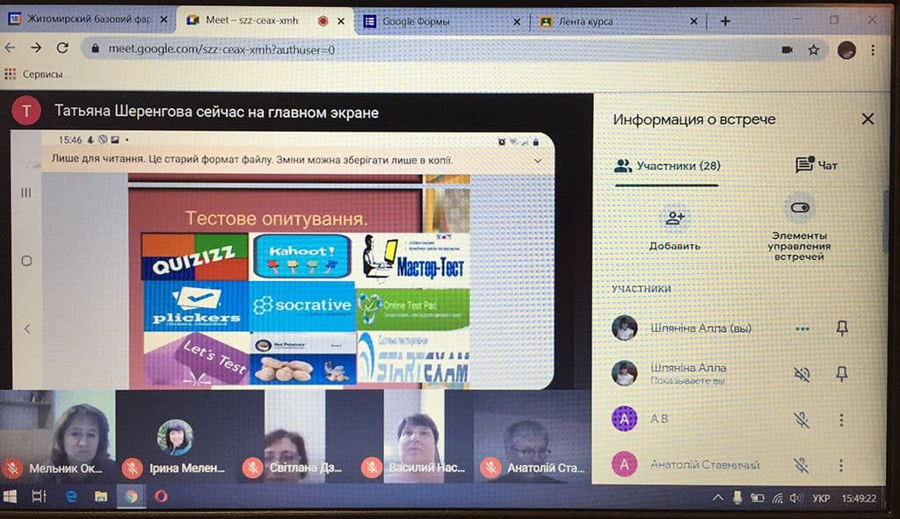This screenshot has height=519, width=900.
Task: Pin Шляяніна Алла (вы) to screen
Action: (x=841, y=328)
